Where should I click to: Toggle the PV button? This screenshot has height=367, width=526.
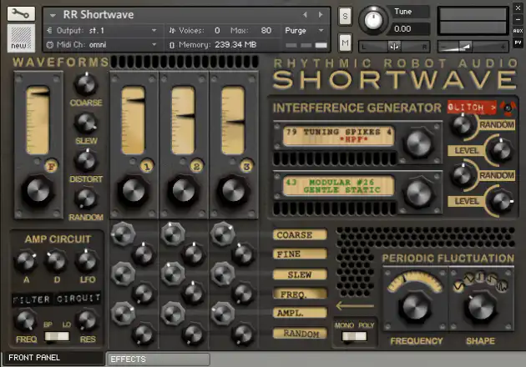pos(518,43)
